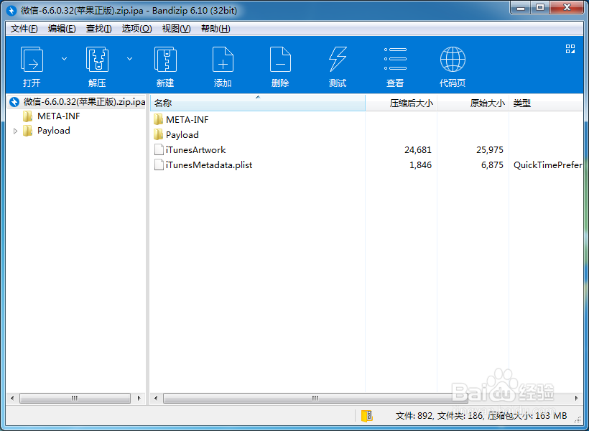Click the 代码页 (Code page) globe icon
Screen dimensions: 589x431
point(453,59)
